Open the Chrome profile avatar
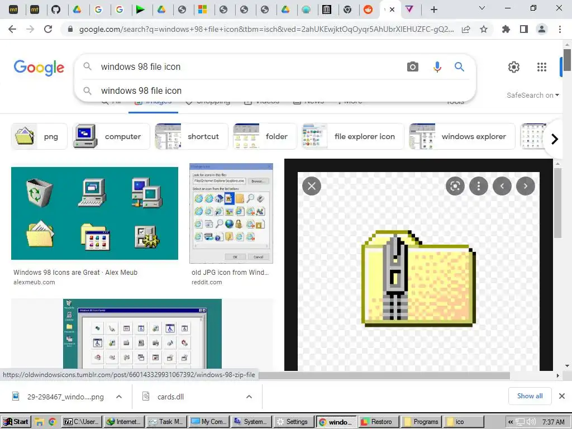572x429 pixels. point(542,29)
